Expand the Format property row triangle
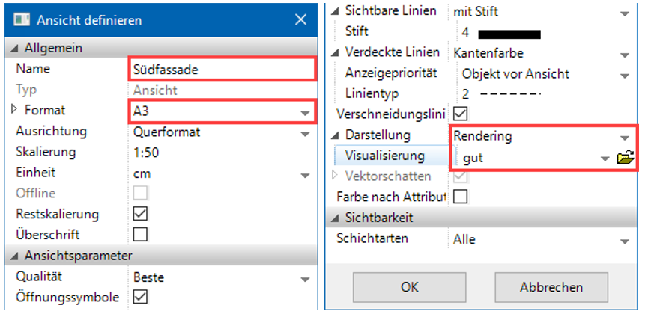 click(x=13, y=110)
